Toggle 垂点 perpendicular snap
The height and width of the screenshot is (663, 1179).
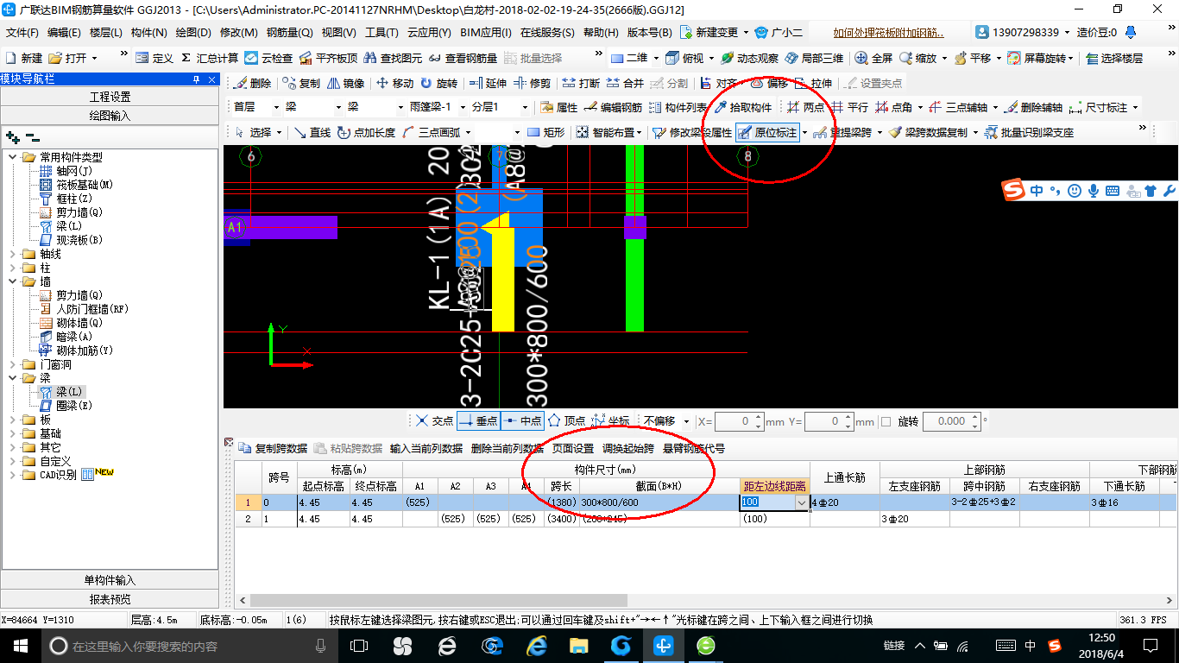click(x=478, y=421)
